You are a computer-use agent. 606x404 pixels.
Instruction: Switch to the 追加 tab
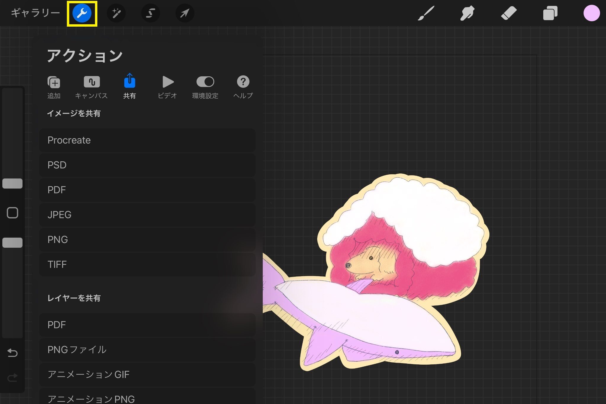click(x=54, y=87)
